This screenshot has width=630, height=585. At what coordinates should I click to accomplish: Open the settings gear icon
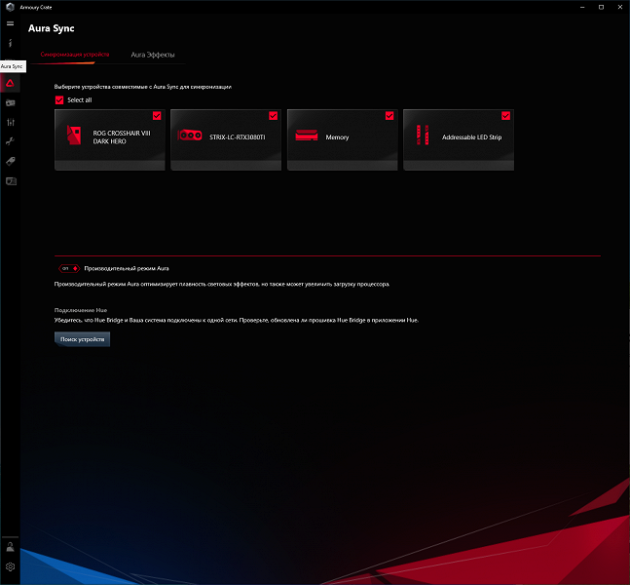tap(10, 566)
